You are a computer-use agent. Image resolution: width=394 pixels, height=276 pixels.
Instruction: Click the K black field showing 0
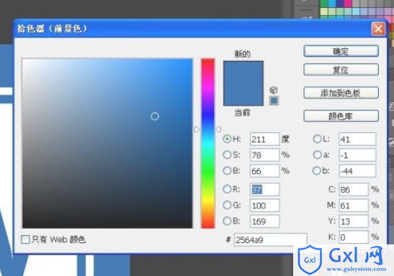354,237
